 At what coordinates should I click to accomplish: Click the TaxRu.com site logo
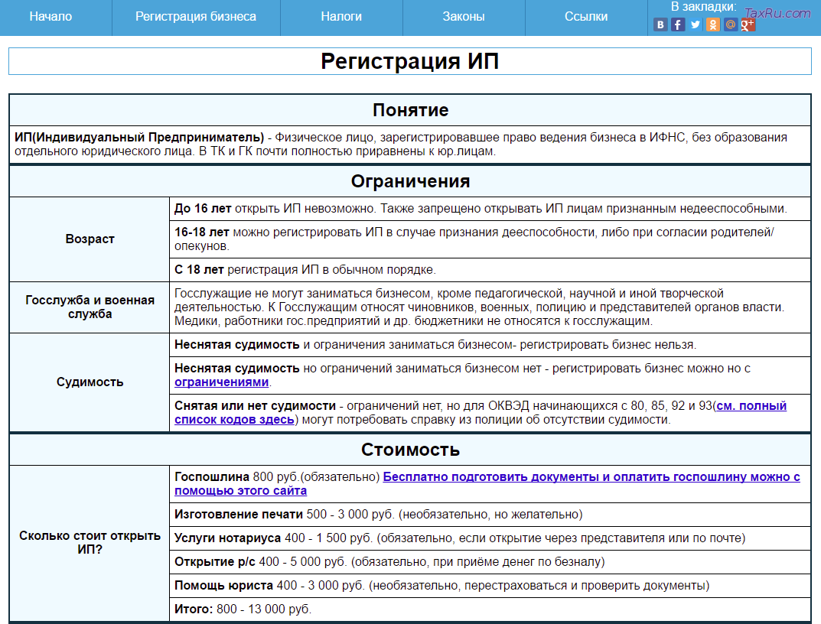[777, 13]
